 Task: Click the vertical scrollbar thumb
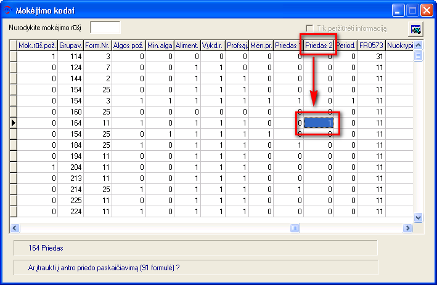pyautogui.click(x=418, y=56)
